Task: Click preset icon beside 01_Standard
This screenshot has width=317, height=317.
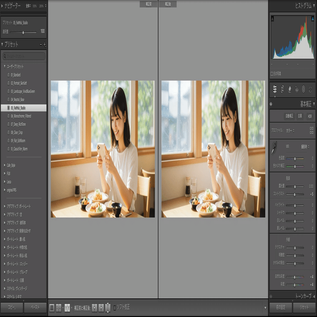Action: (9, 75)
